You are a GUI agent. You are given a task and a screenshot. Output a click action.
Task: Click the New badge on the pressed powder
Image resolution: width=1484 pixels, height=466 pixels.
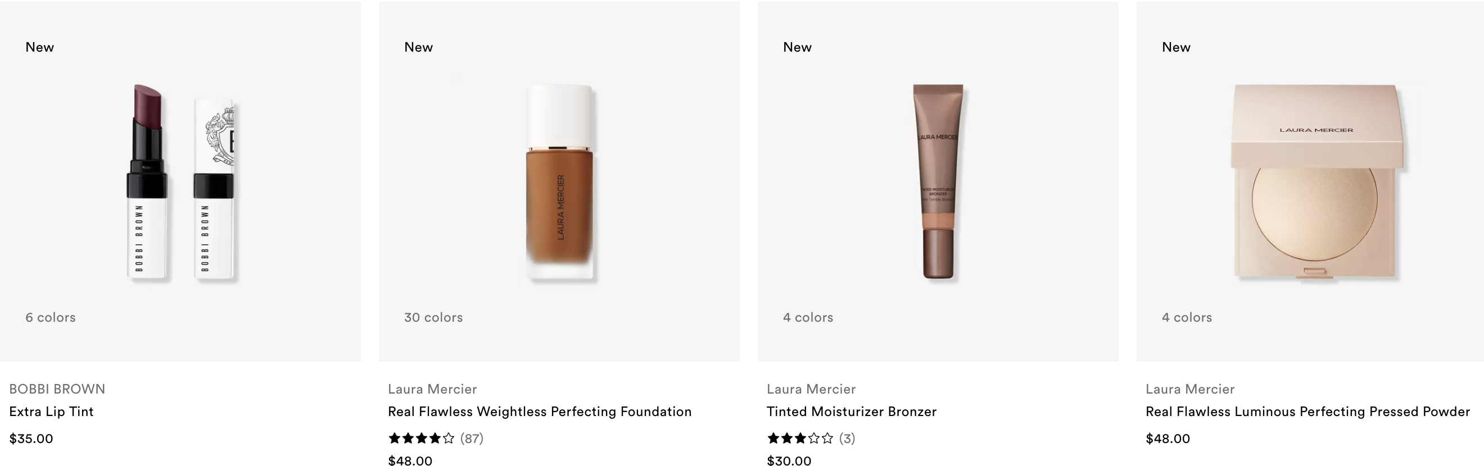click(1176, 47)
